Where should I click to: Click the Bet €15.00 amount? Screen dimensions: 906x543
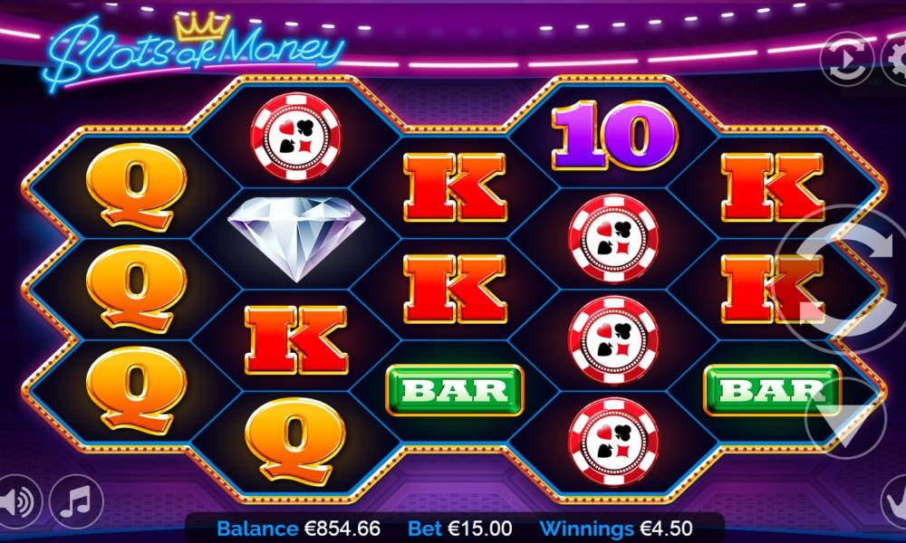point(460,528)
